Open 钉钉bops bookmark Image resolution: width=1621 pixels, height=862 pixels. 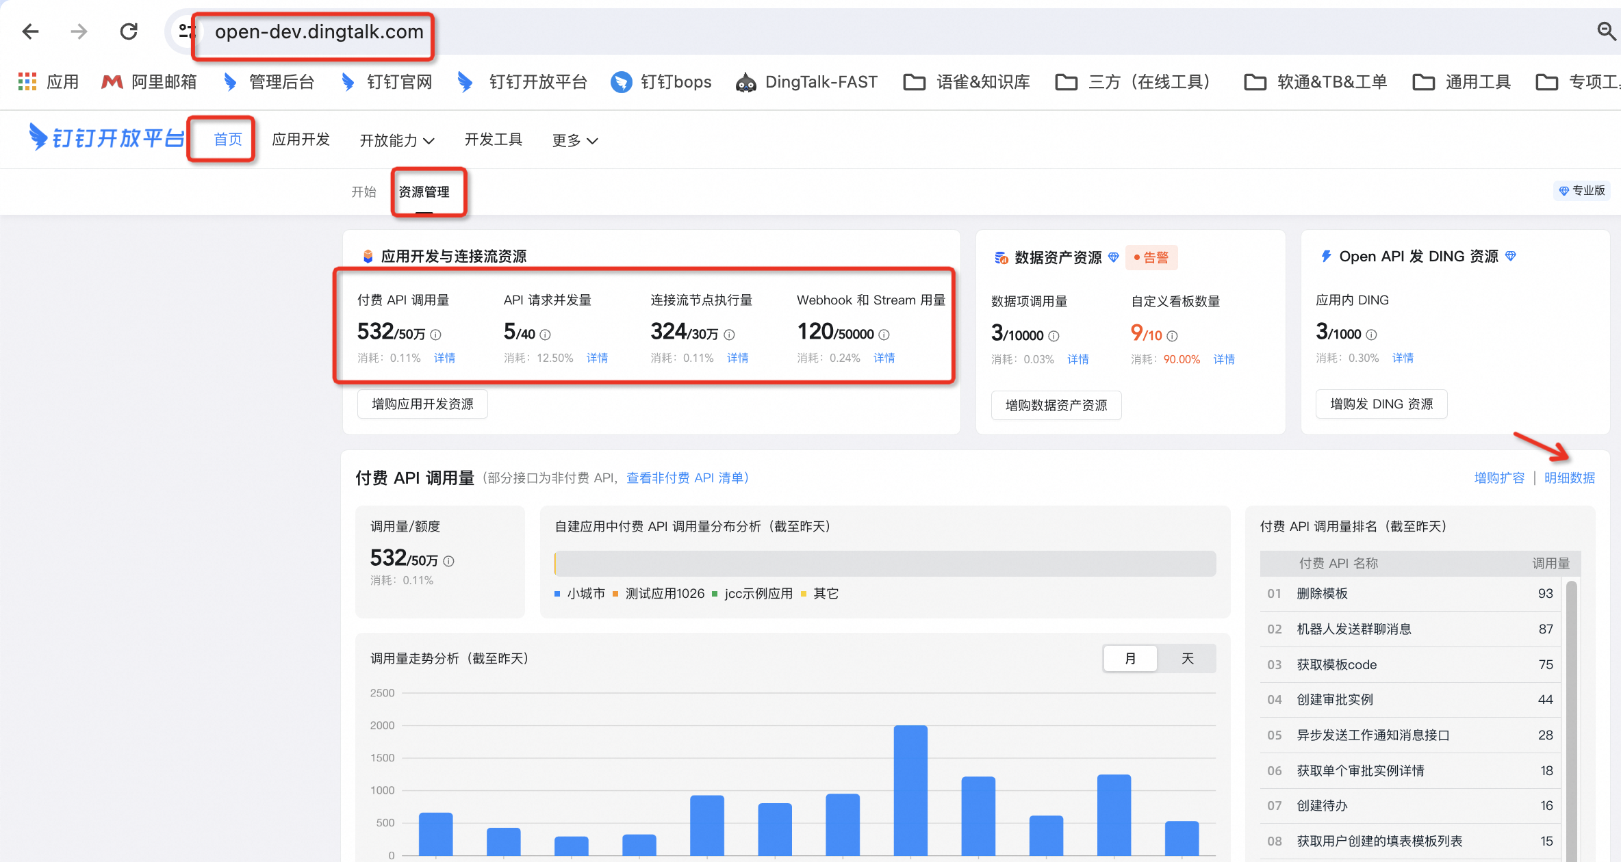pyautogui.click(x=661, y=82)
